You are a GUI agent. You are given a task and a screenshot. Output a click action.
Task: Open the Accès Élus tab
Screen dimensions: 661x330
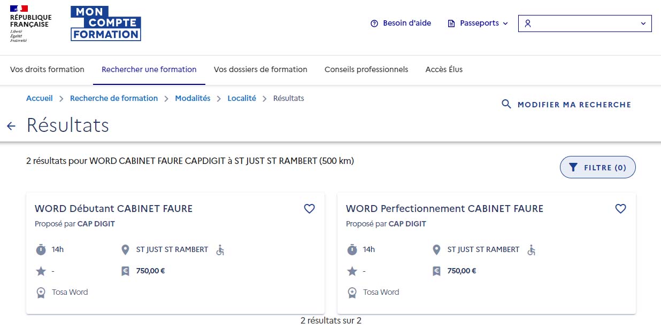[x=444, y=69]
